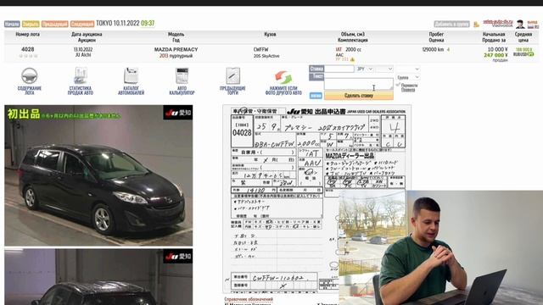Click the small blue button left of Сделать ставку
543x305 pixels.
(316, 96)
